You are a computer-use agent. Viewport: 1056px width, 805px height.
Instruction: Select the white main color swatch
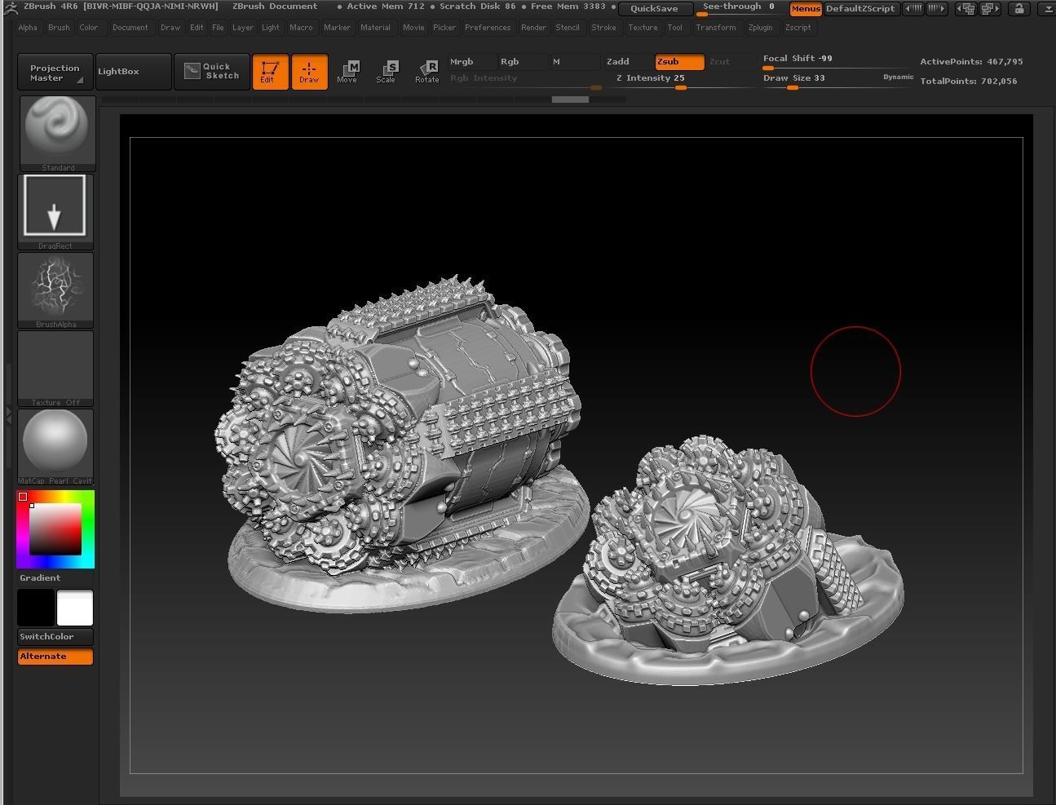coord(75,608)
